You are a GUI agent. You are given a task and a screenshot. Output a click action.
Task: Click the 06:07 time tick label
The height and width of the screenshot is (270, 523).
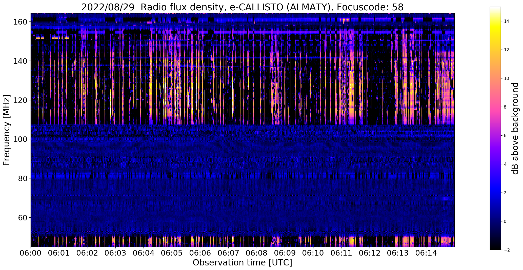(x=228, y=253)
